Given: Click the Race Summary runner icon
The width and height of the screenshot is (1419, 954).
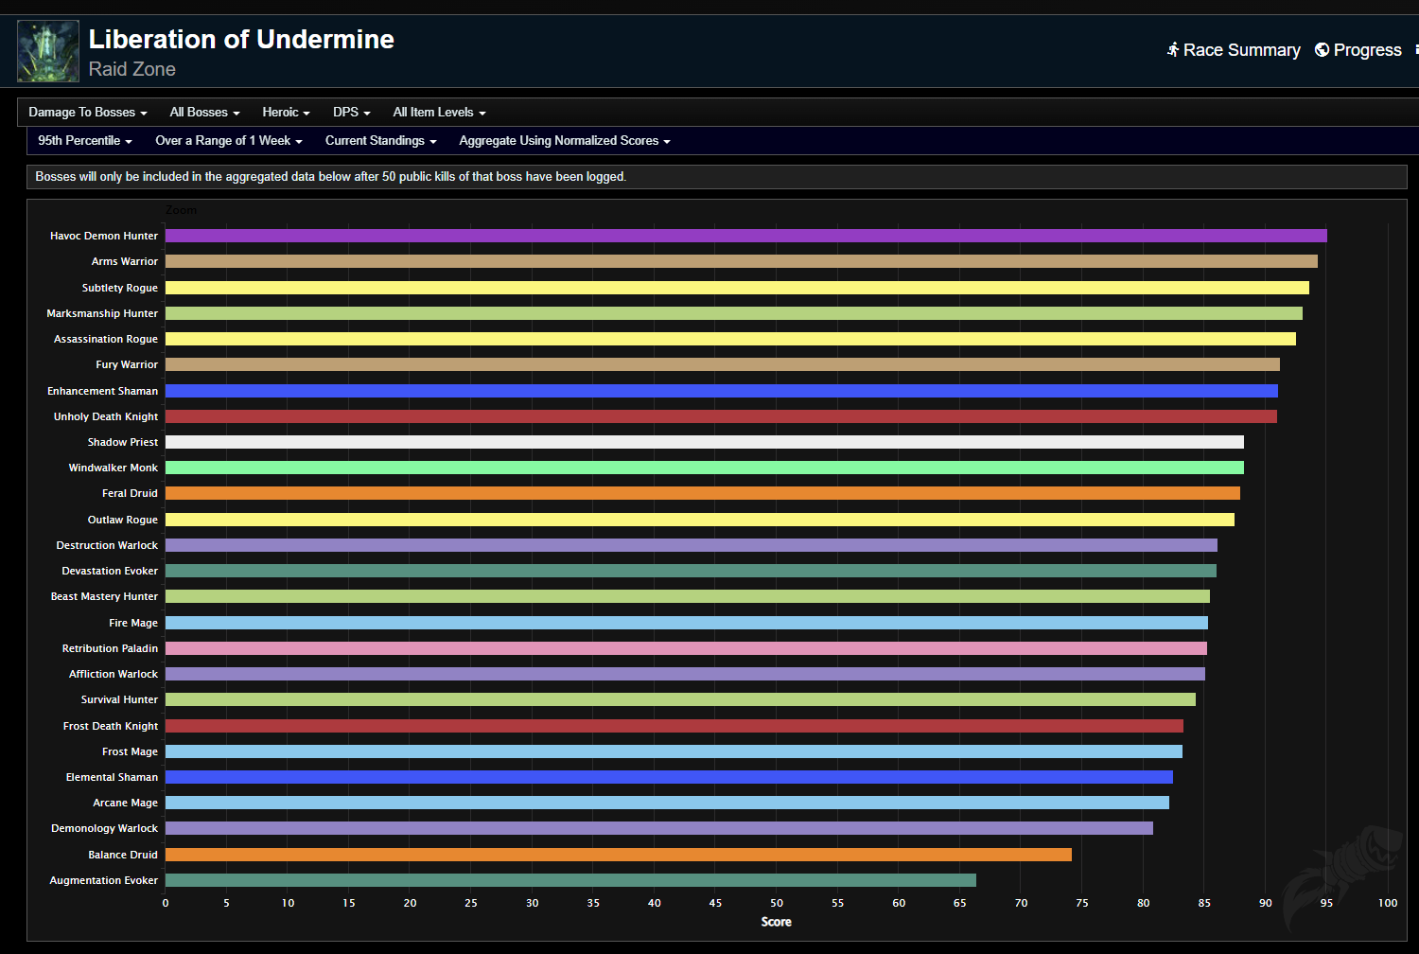Looking at the screenshot, I should click(x=1173, y=49).
